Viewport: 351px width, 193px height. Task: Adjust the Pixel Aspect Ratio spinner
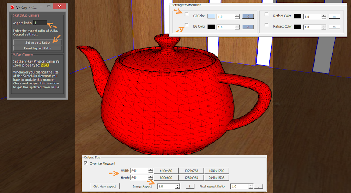point(251,186)
